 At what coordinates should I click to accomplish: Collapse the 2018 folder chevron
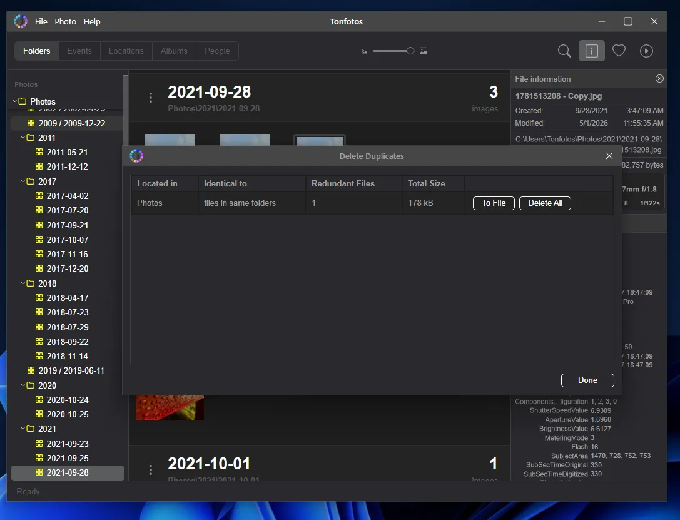coord(23,283)
